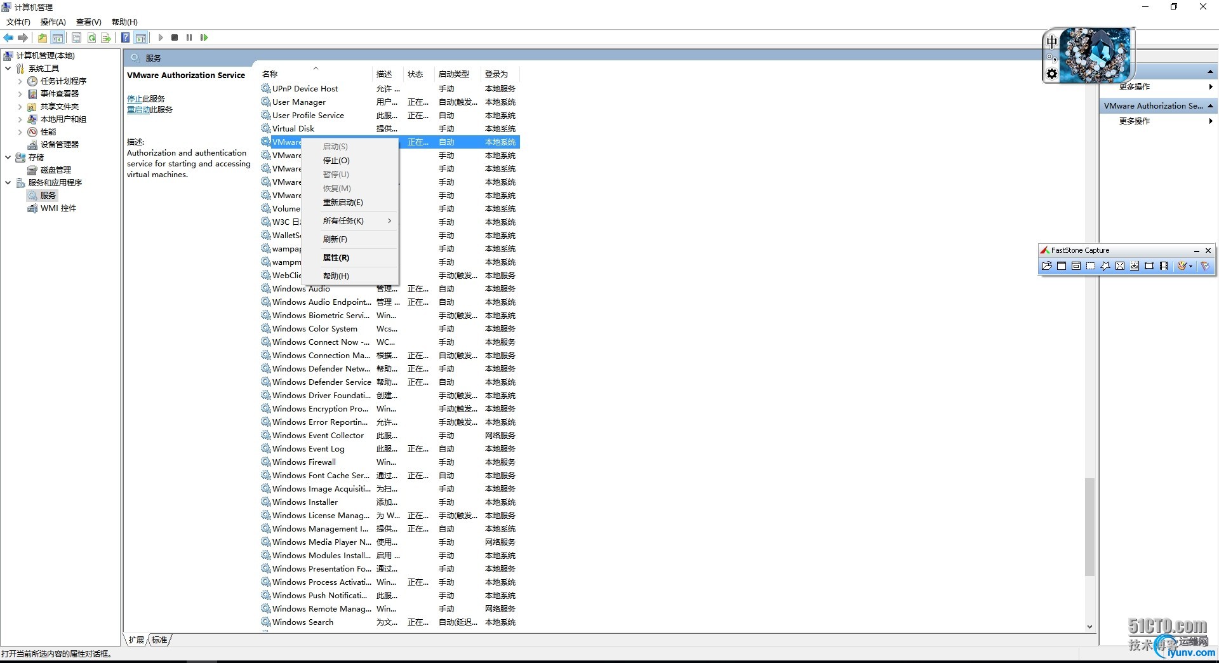The width and height of the screenshot is (1219, 663).
Task: Sort services by the 名称 column header
Action: (316, 74)
